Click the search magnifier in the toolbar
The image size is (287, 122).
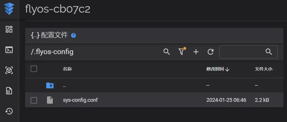click(x=167, y=52)
